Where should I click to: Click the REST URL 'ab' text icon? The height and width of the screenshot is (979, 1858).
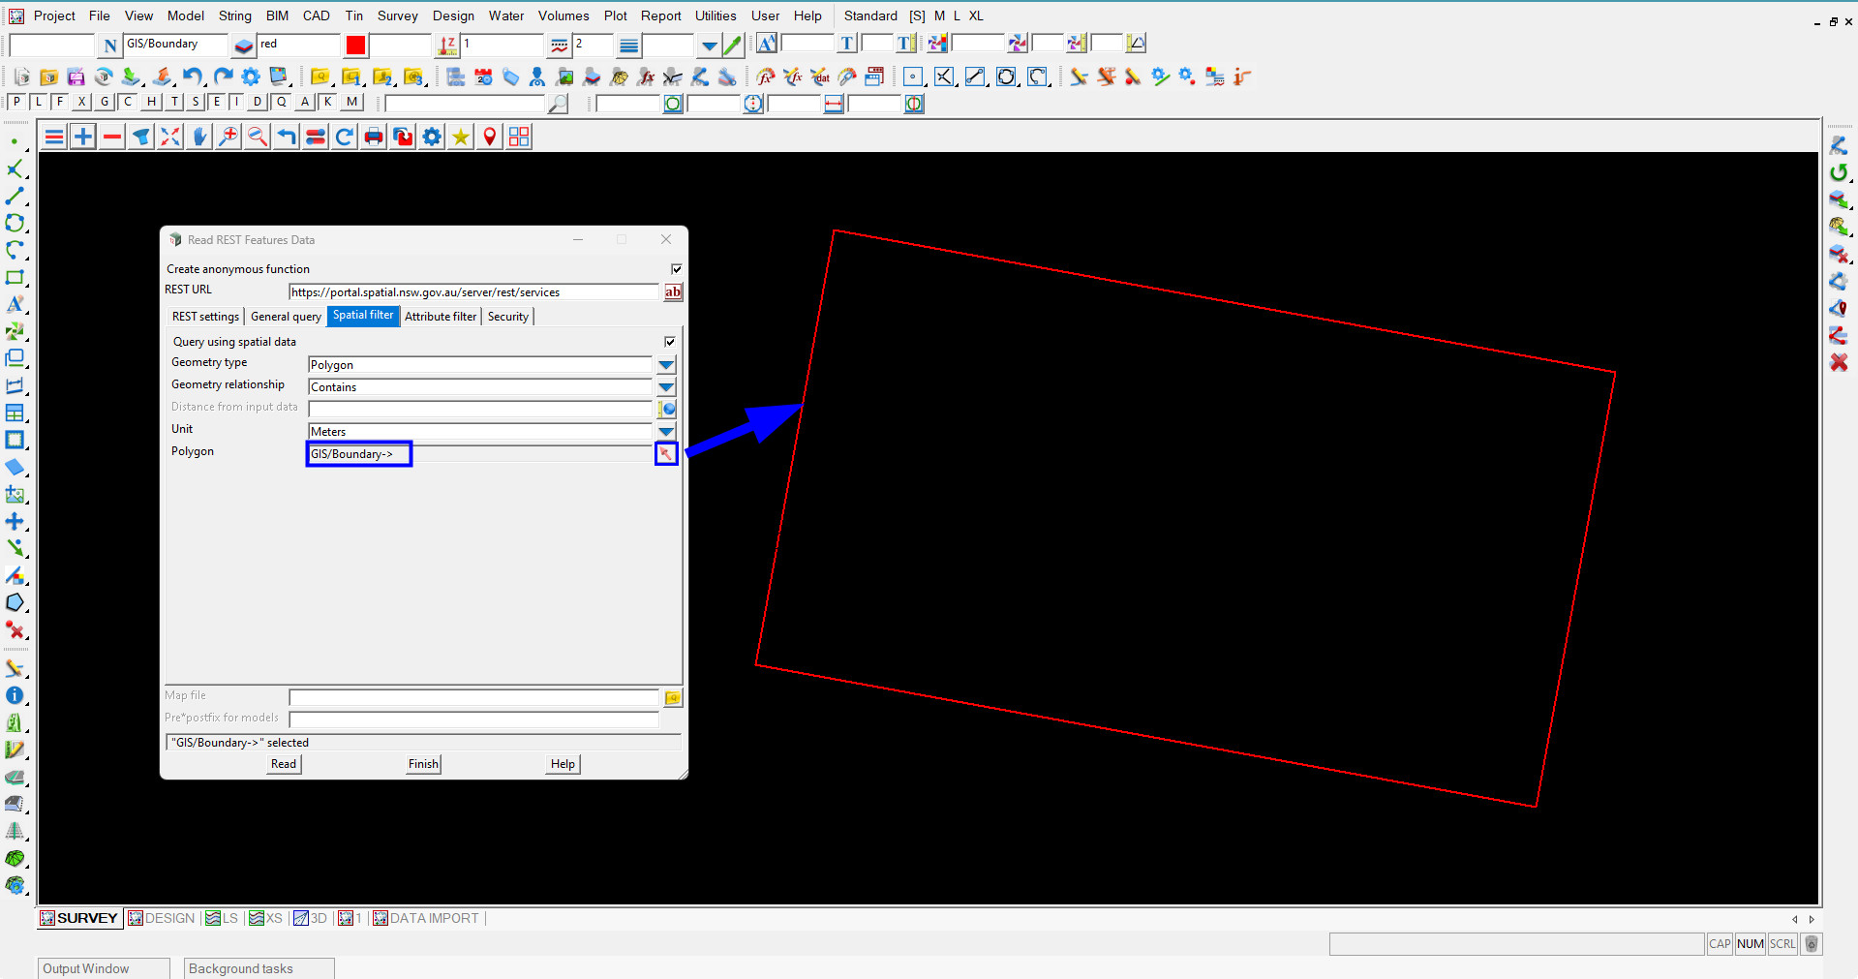click(673, 291)
